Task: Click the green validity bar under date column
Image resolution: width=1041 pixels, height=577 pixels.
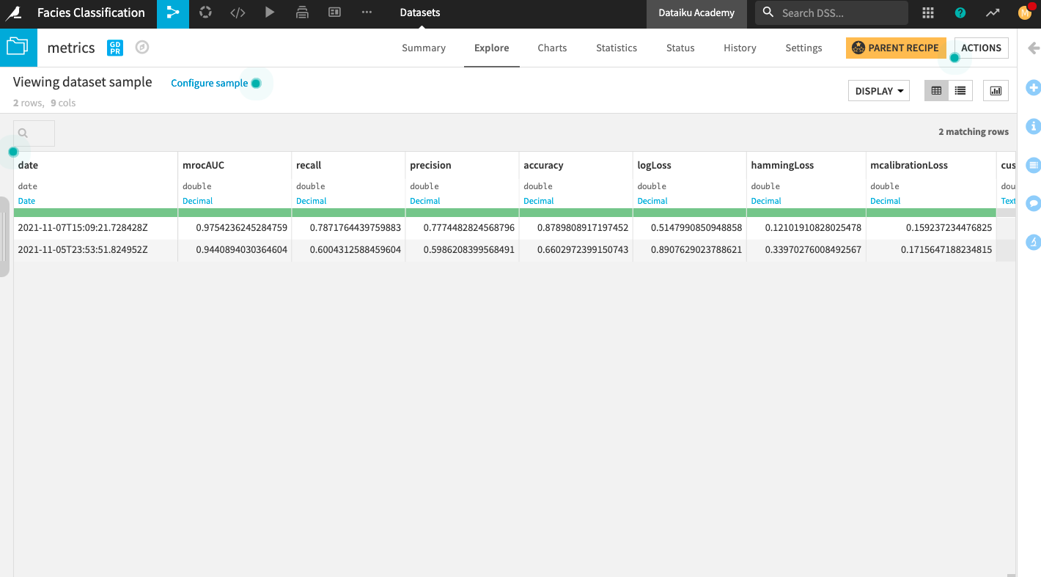Action: point(95,213)
